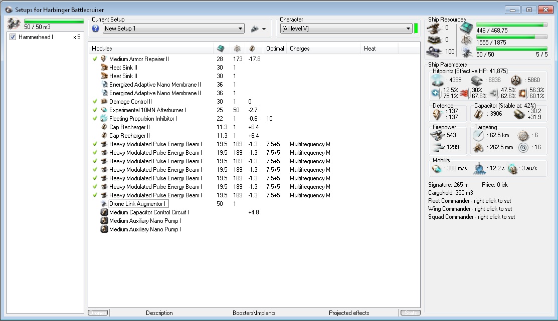This screenshot has width=558, height=321.
Task: Toggle the Damage Control II active checkmark
Action: tap(95, 102)
